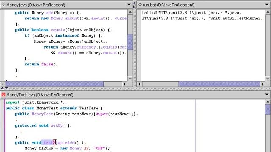Click the left arrow of run.bat horizontal scrollbar
Screen dimensions: 271x152
139,84
